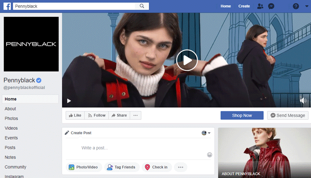The height and width of the screenshot is (178, 311).
Task: Click the Send Message button
Action: [288, 115]
